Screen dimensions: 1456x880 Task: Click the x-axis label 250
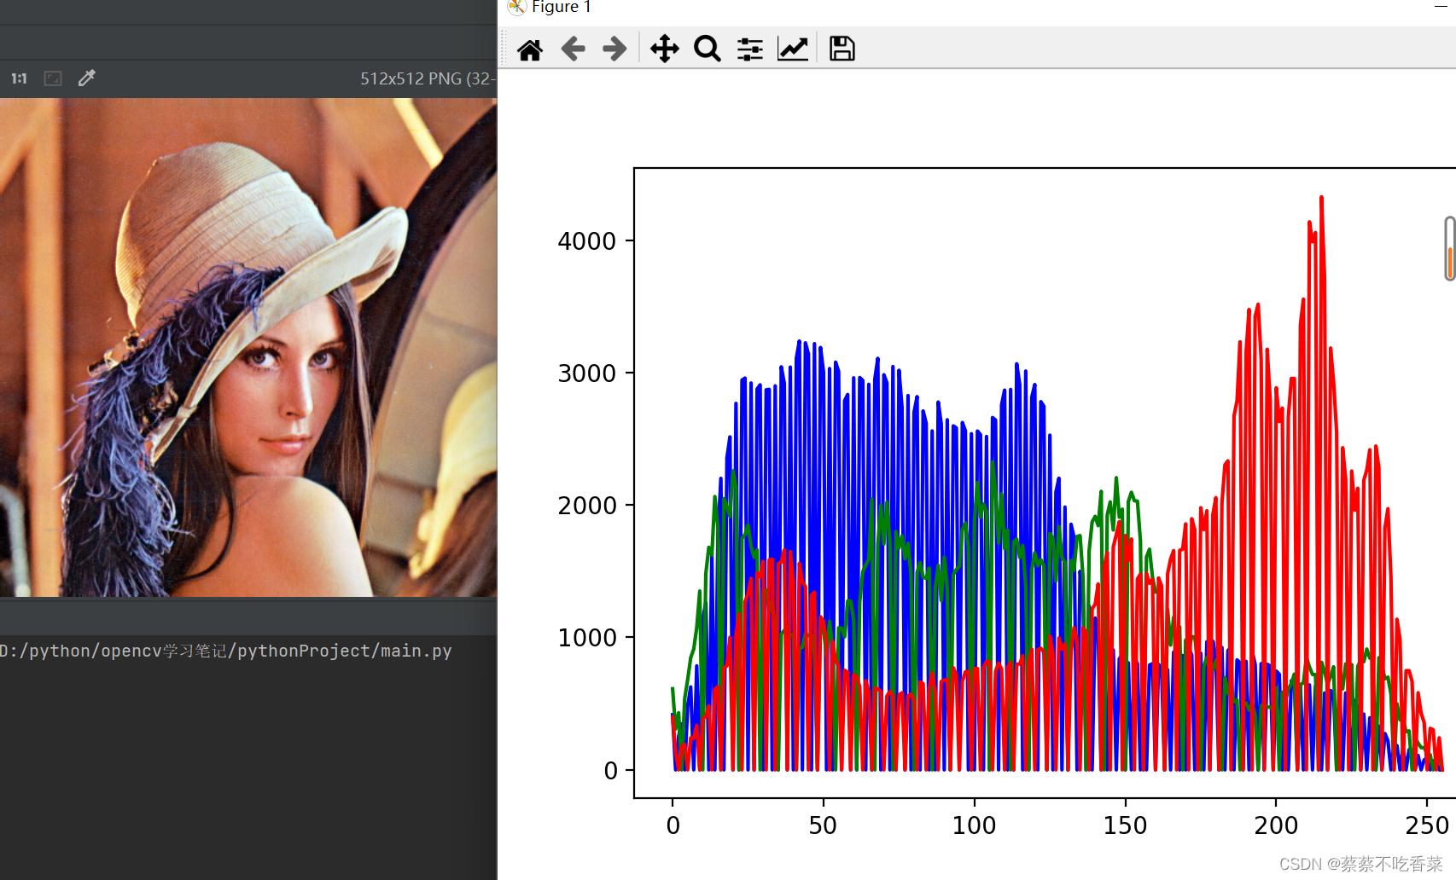click(1427, 825)
